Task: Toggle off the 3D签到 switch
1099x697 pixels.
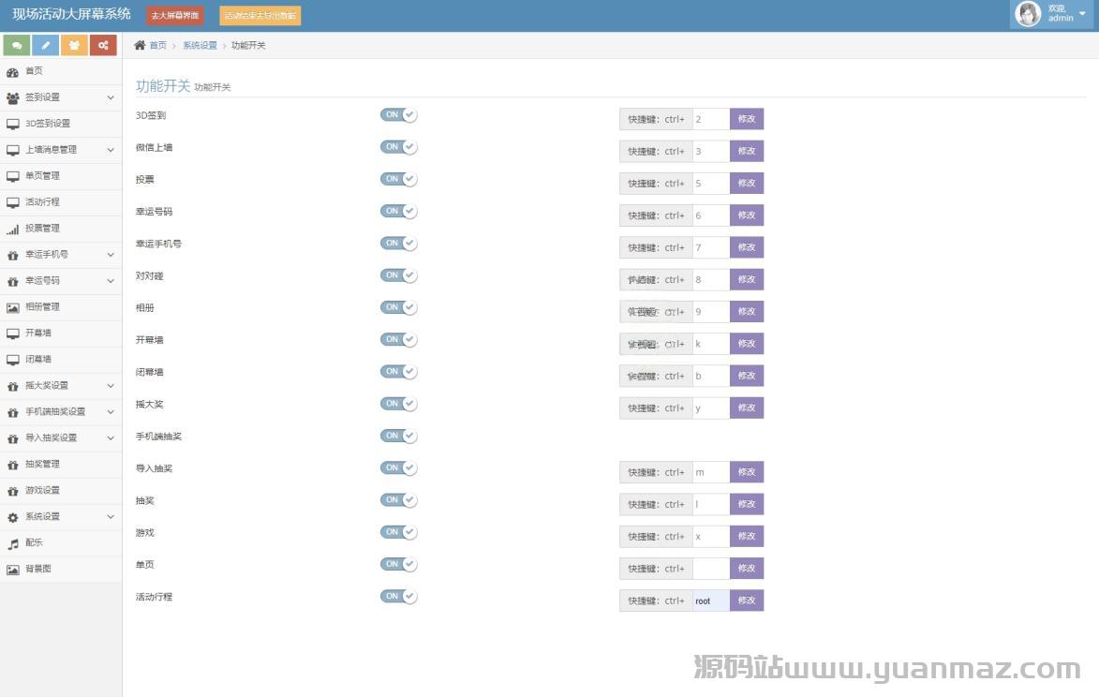Action: pos(398,115)
